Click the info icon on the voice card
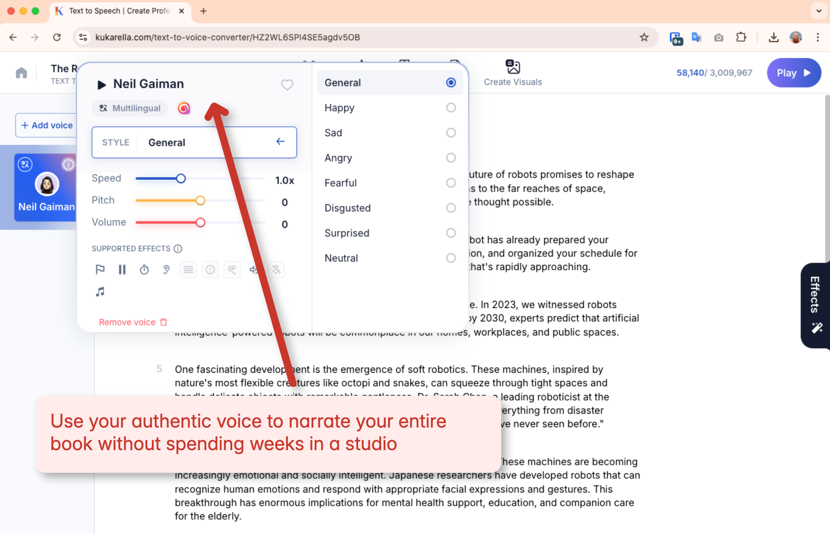 coord(68,164)
